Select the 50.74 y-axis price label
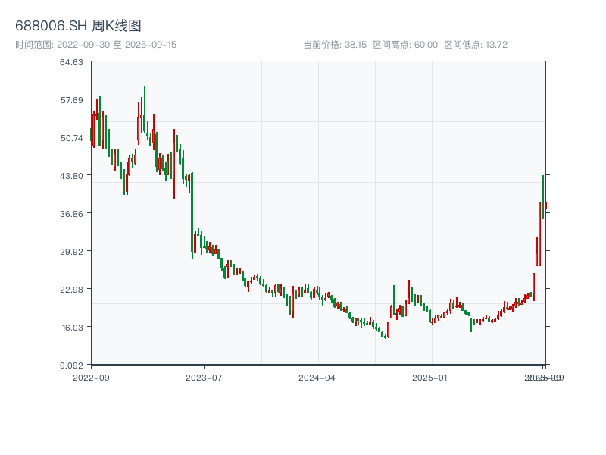 click(x=72, y=137)
